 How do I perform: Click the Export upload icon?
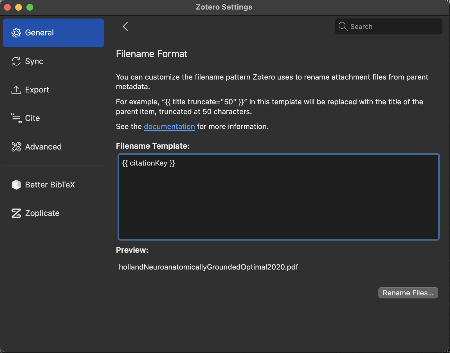16,90
